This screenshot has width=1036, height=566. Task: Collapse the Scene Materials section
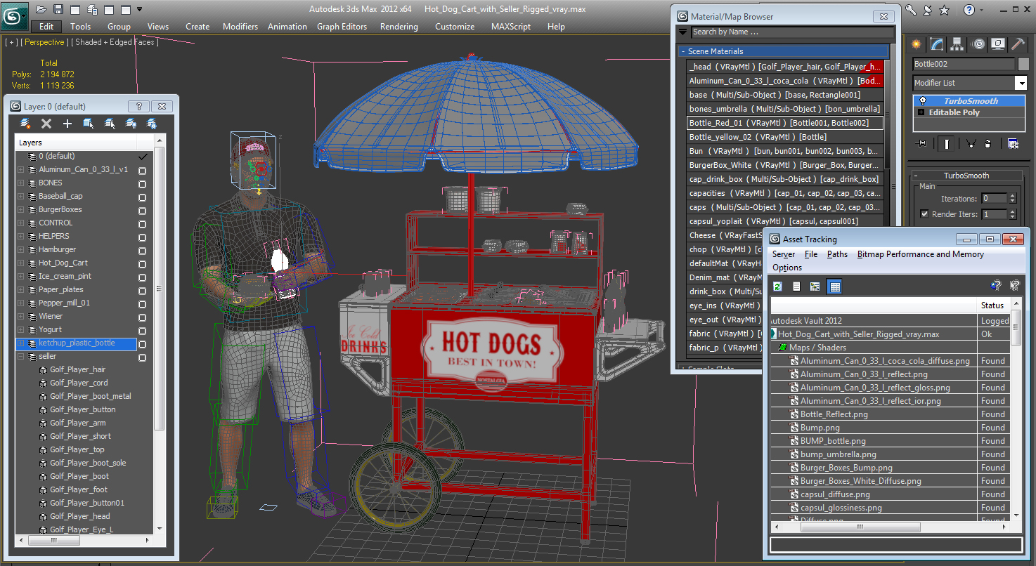(783, 51)
